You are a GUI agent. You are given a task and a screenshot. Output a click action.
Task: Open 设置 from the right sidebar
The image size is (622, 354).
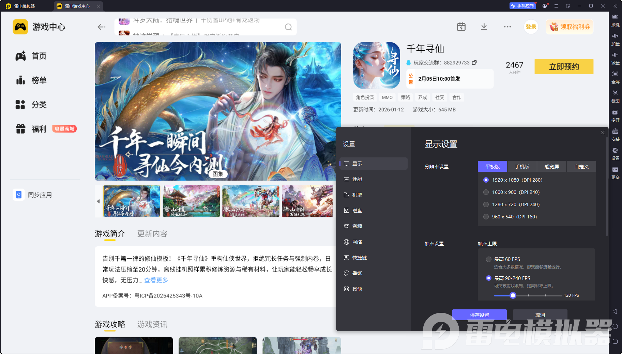point(615,154)
